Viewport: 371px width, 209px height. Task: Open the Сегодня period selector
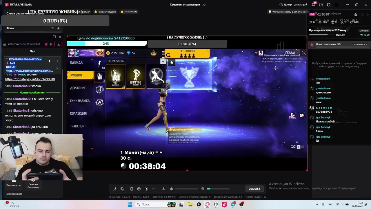coord(364,30)
